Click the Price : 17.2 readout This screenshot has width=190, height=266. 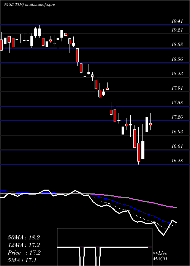point(24,253)
